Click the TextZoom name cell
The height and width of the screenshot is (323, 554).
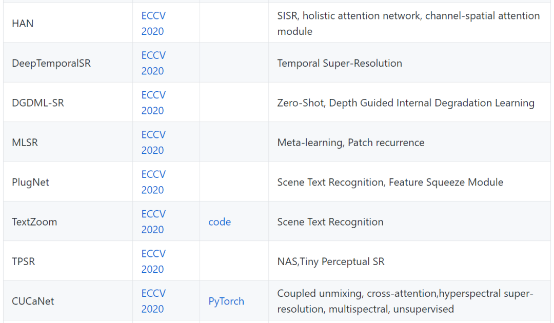point(34,222)
